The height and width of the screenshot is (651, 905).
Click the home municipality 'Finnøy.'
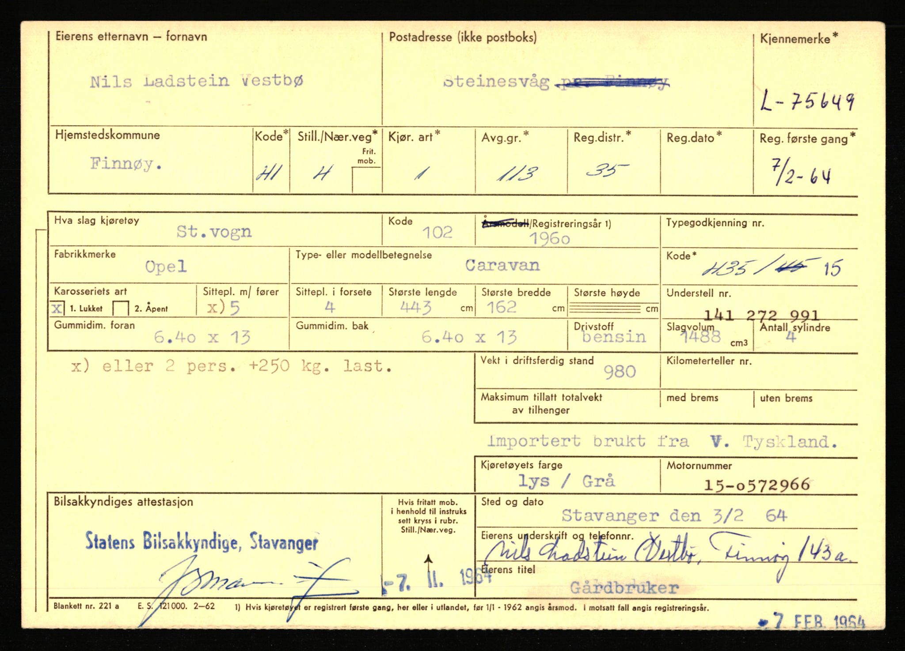[126, 164]
